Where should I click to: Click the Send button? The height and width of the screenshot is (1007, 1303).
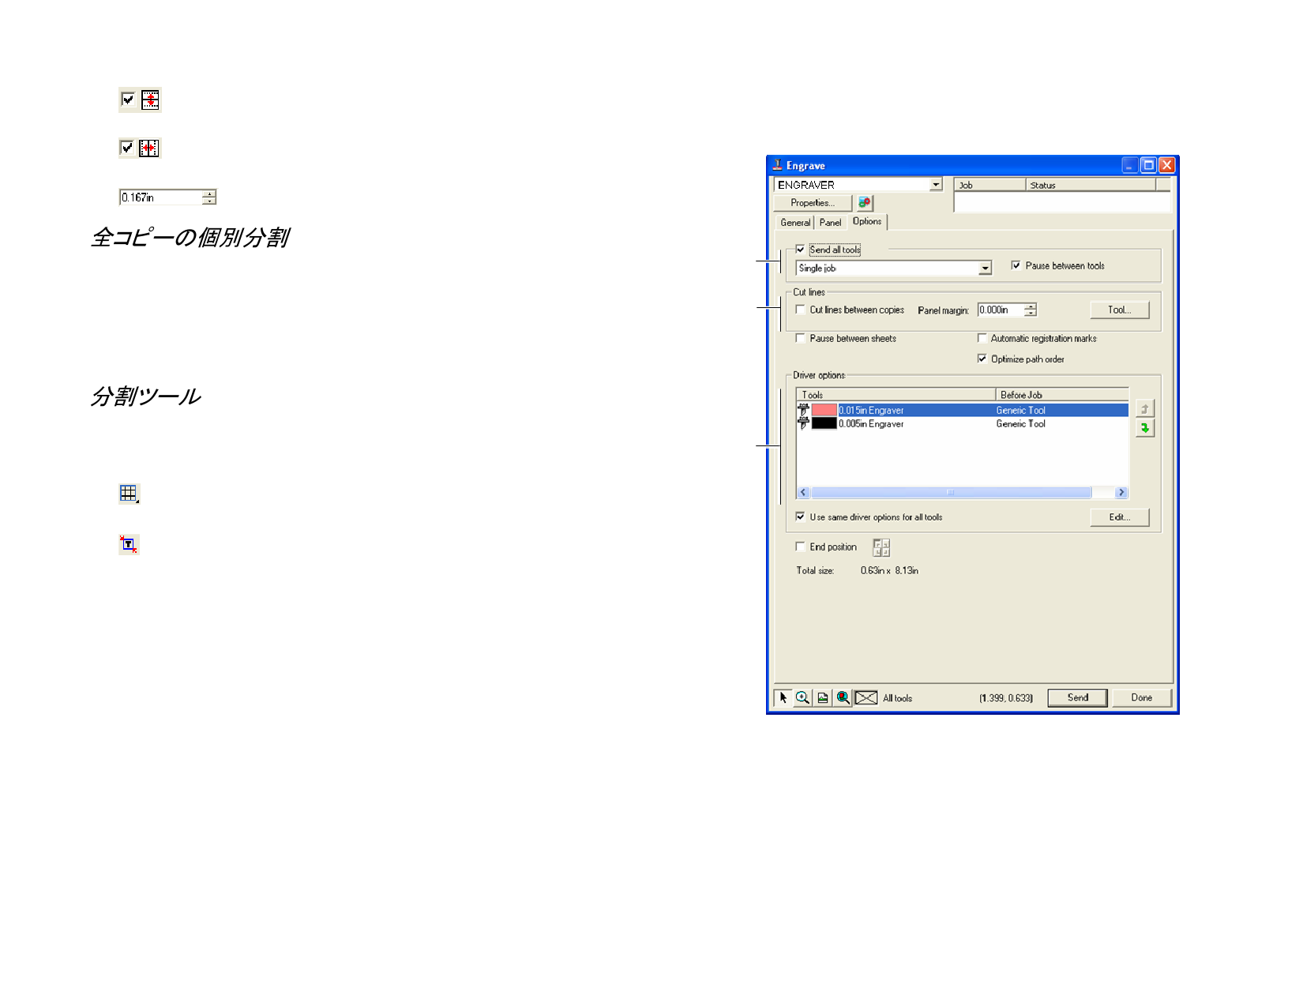coord(1077,698)
